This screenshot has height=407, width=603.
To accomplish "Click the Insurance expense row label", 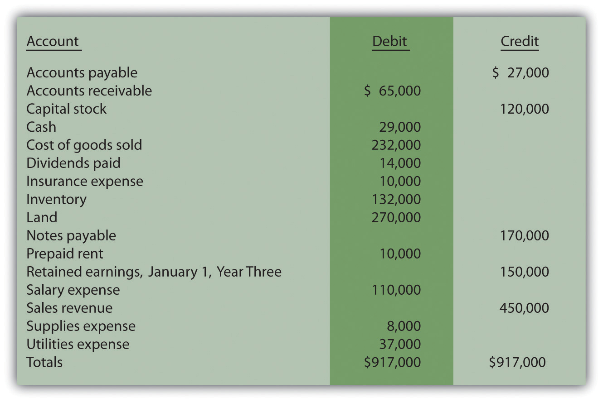I will [85, 182].
